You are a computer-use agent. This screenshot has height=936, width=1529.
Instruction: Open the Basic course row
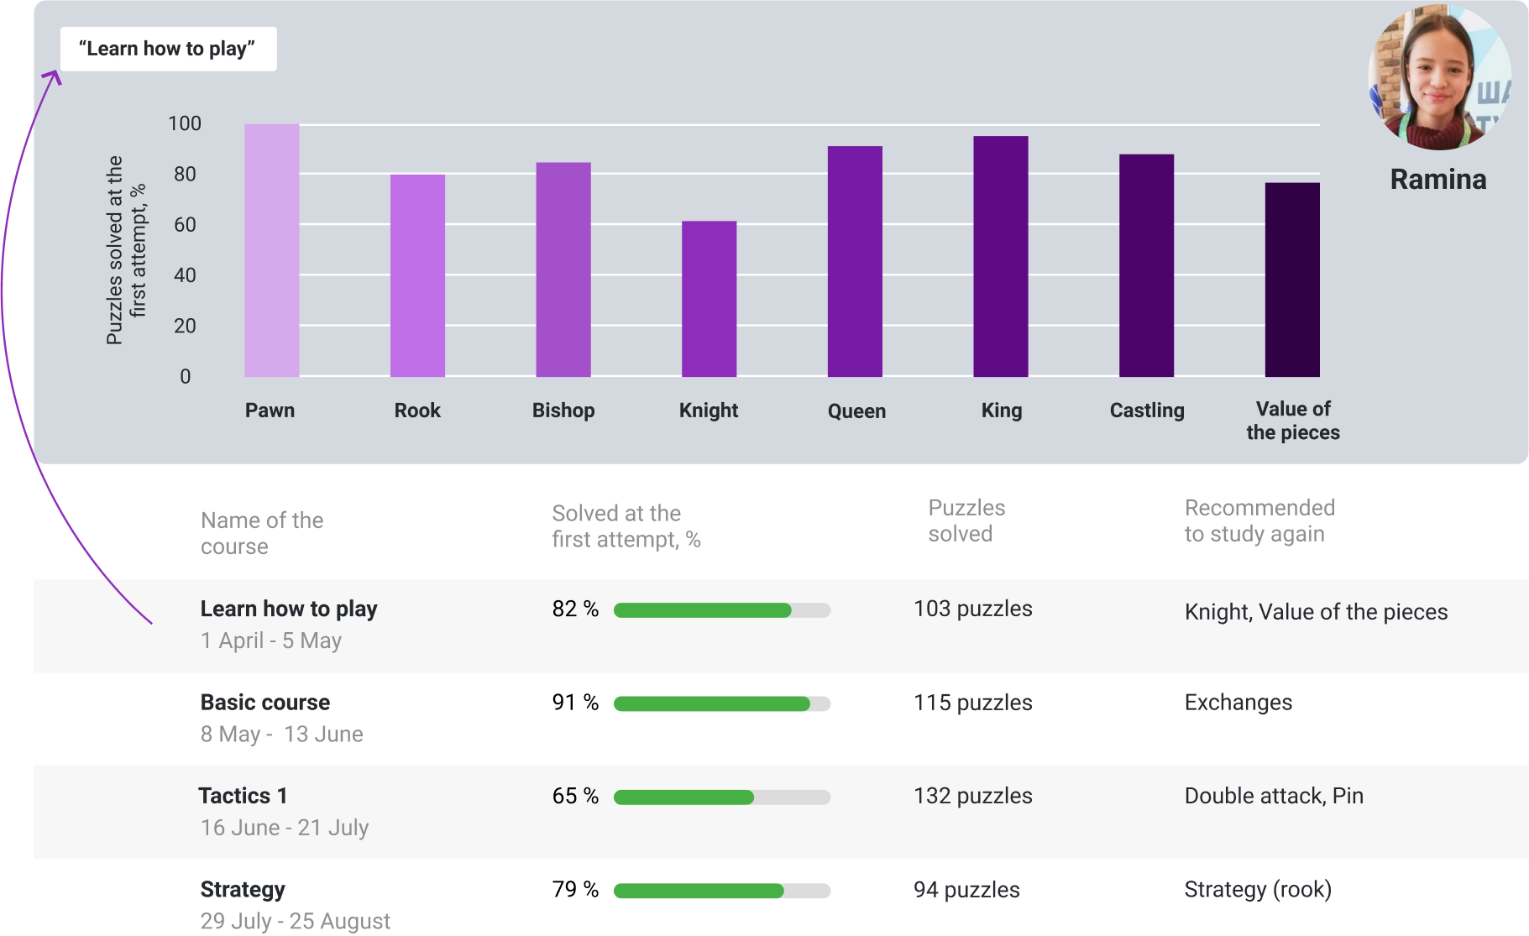point(265,703)
